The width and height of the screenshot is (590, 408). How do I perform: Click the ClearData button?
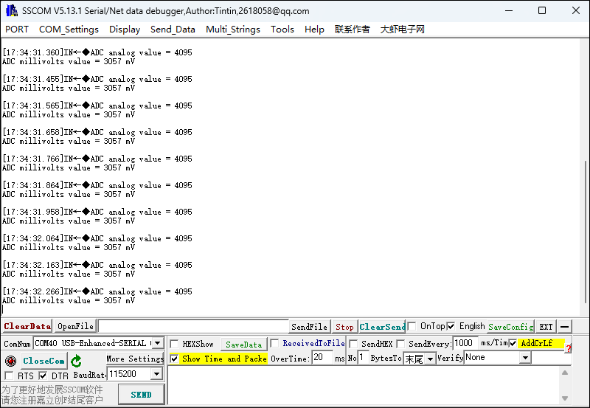pyautogui.click(x=27, y=326)
